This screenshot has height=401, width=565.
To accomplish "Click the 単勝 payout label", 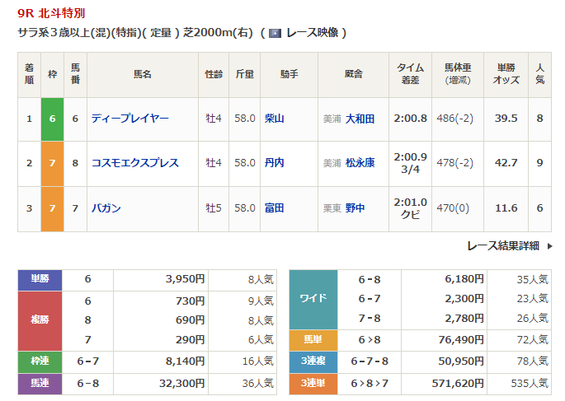I will click(x=40, y=279).
